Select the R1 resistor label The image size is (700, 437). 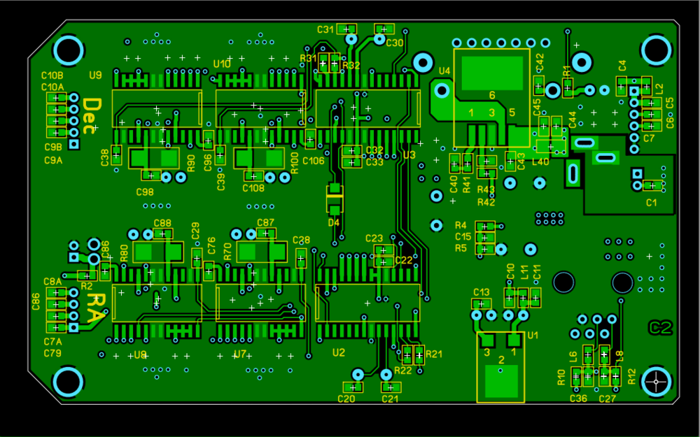[x=567, y=71]
